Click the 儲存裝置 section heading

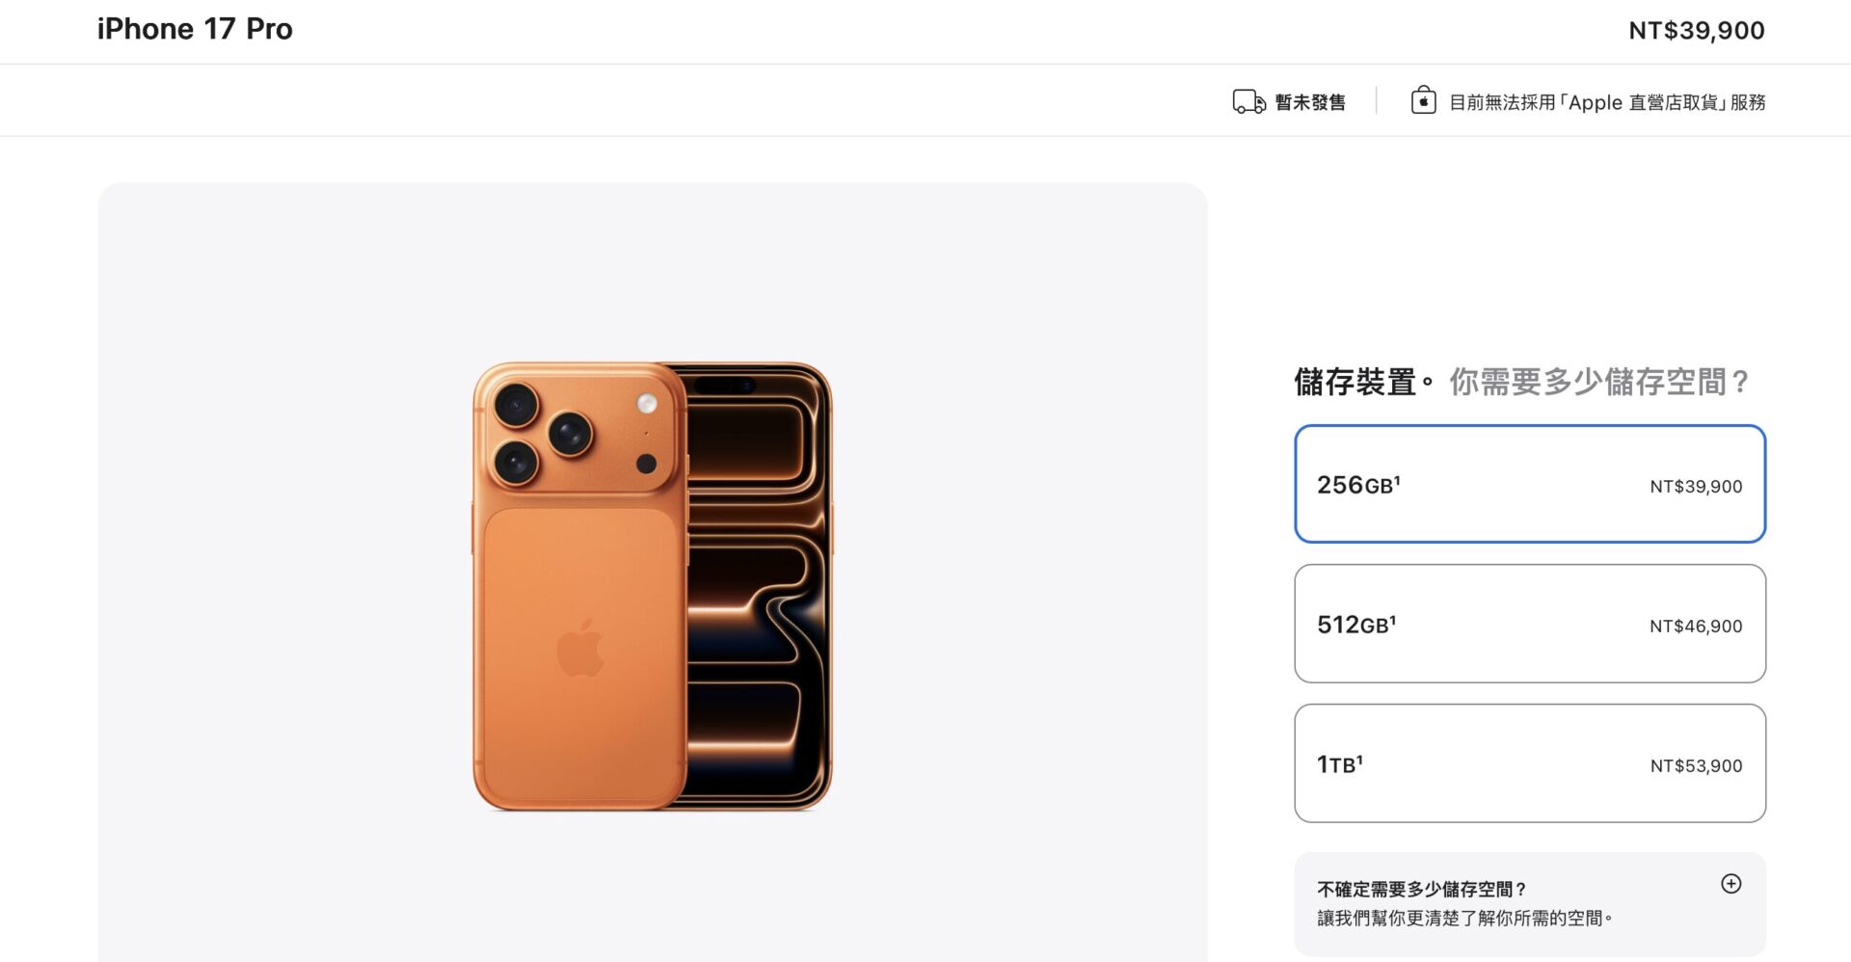(x=1355, y=383)
